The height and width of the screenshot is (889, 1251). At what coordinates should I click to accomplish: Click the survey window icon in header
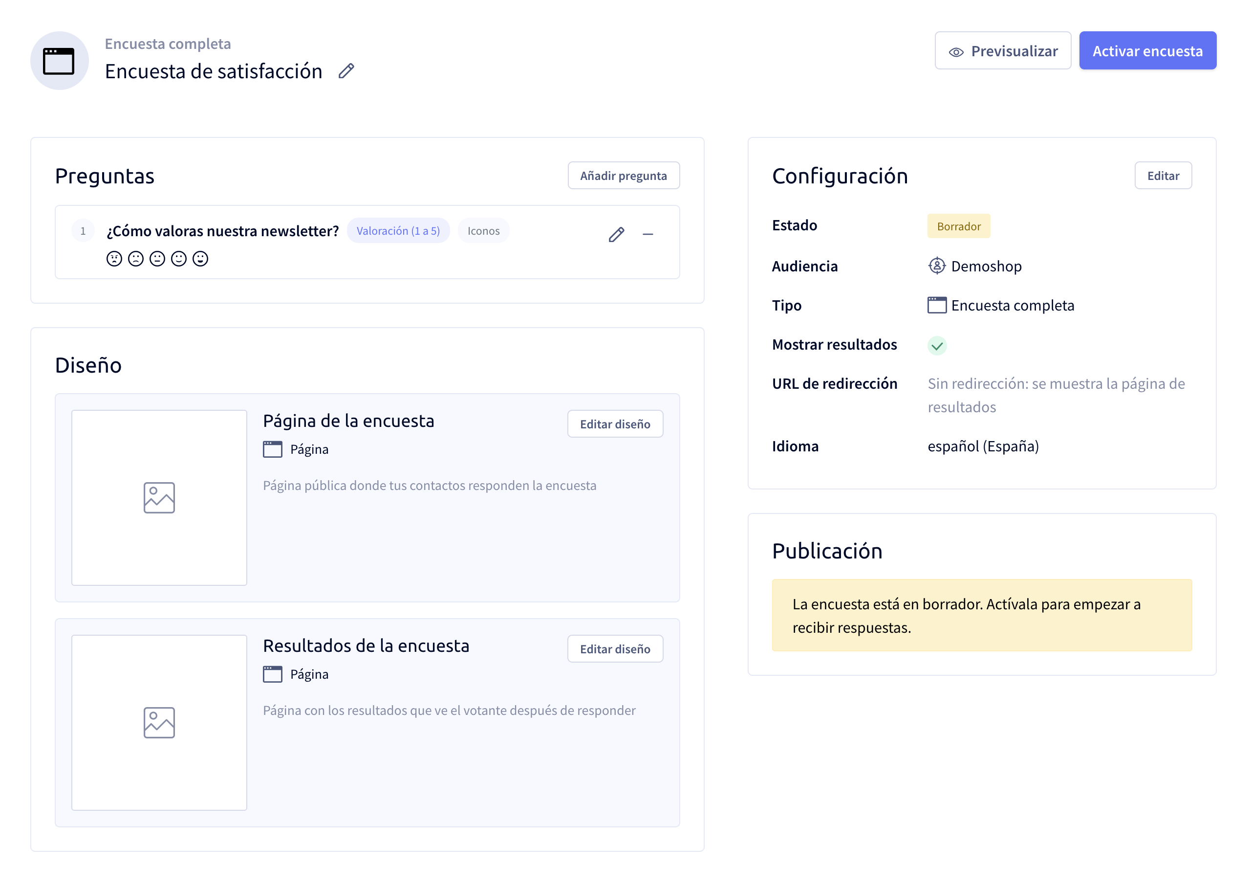click(59, 61)
